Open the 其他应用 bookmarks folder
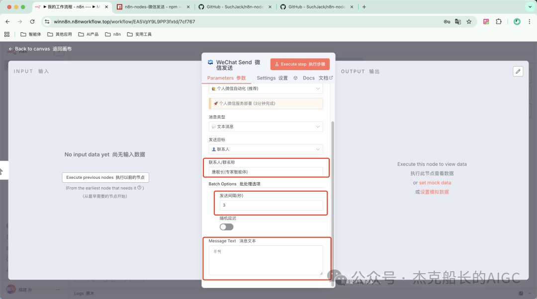Image resolution: width=537 pixels, height=299 pixels. click(60, 34)
